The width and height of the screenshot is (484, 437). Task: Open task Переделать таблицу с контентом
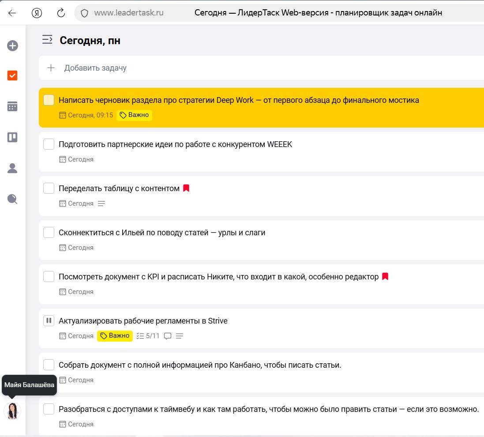click(119, 188)
